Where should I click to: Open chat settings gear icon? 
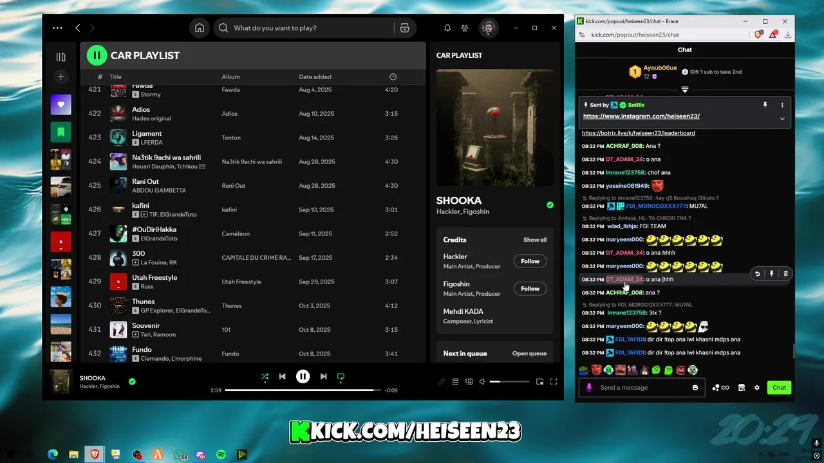pos(757,388)
